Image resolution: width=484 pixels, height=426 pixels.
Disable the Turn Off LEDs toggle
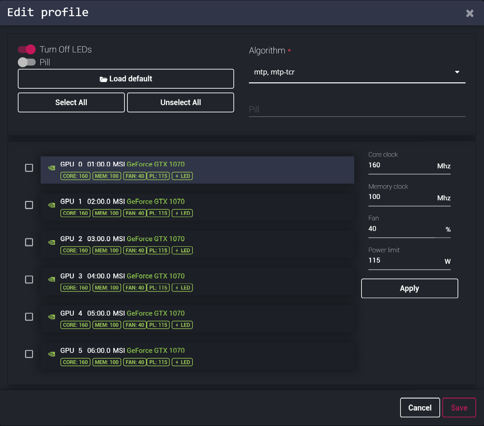(x=27, y=49)
